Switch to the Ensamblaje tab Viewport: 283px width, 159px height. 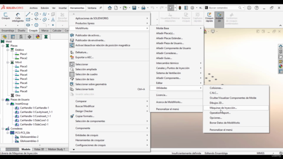pyautogui.click(x=8, y=30)
